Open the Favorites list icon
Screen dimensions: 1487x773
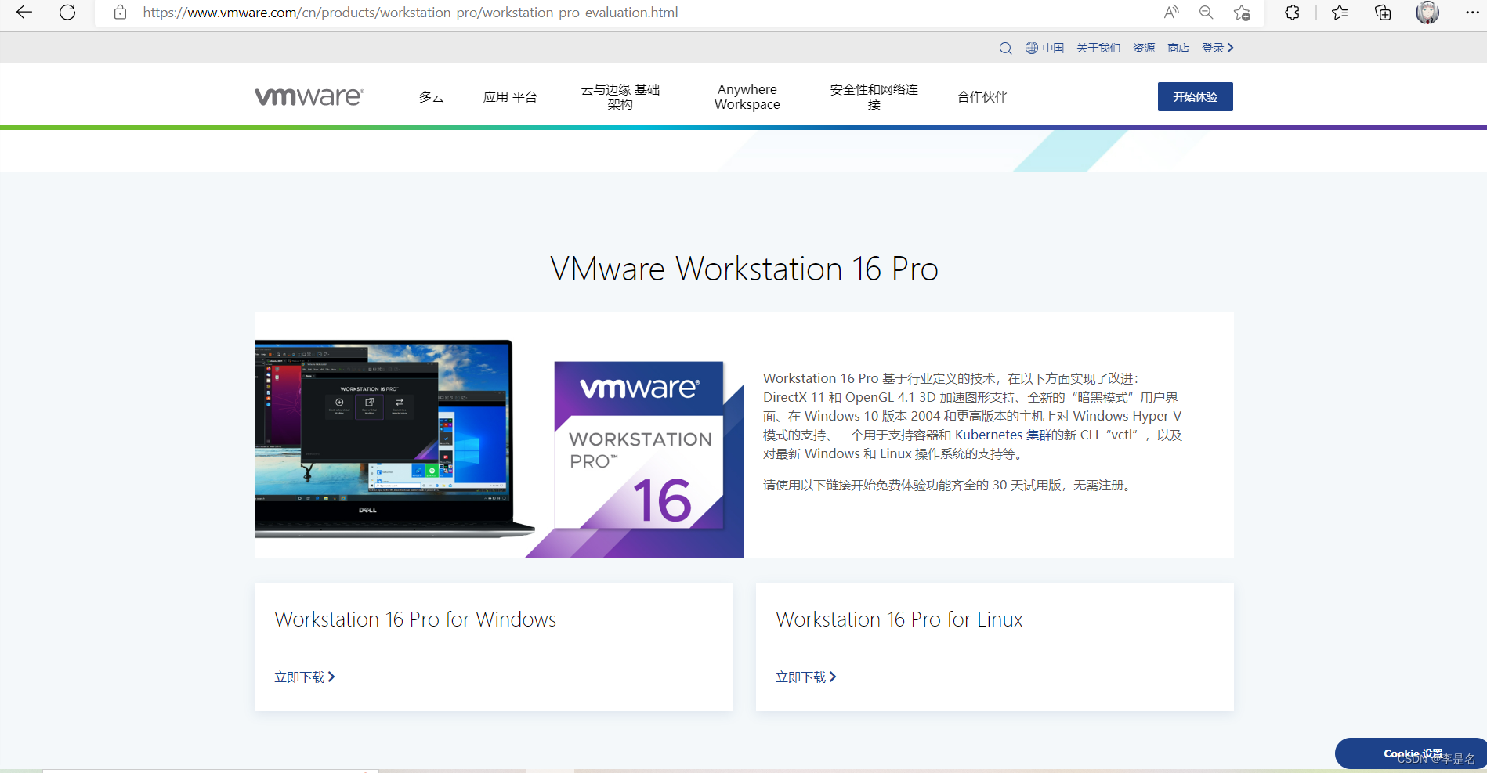pos(1340,13)
